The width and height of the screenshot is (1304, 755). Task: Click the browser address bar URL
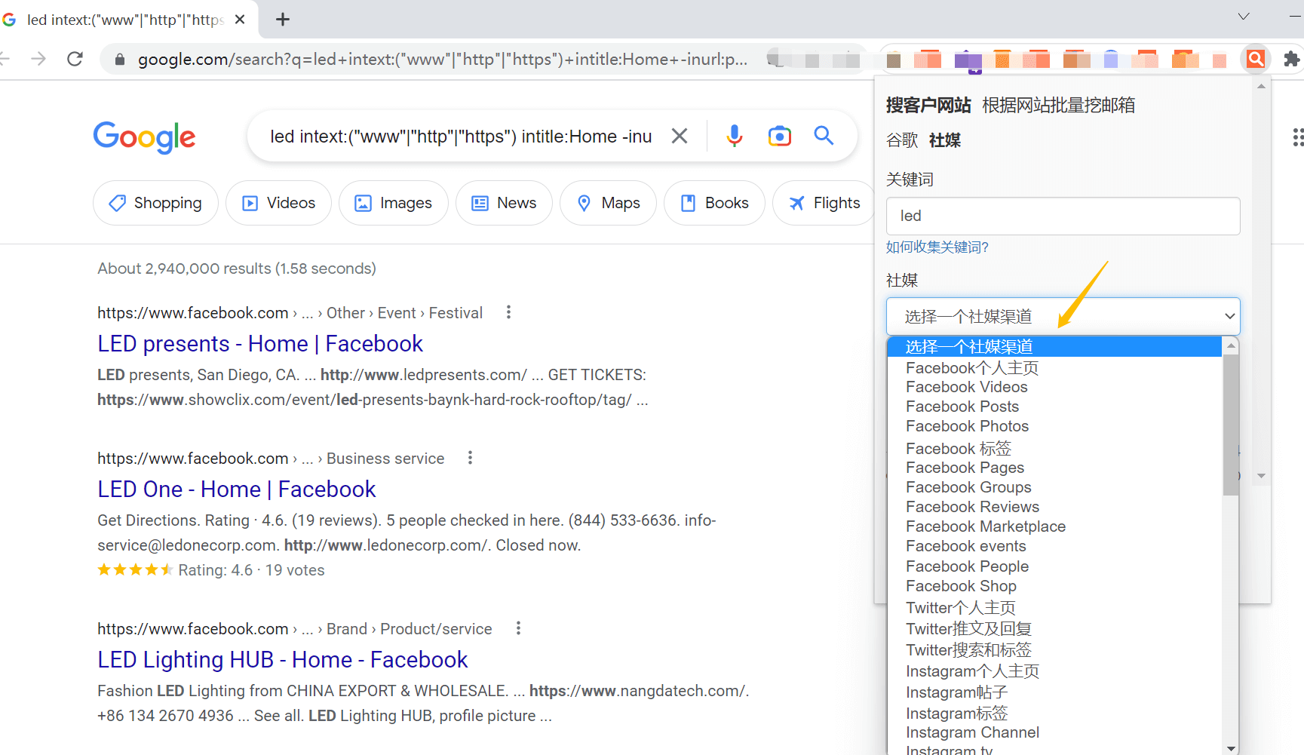[443, 59]
